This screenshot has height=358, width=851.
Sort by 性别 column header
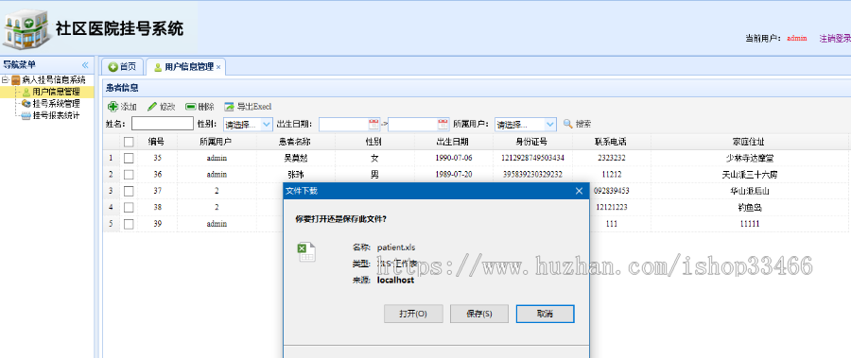click(374, 142)
